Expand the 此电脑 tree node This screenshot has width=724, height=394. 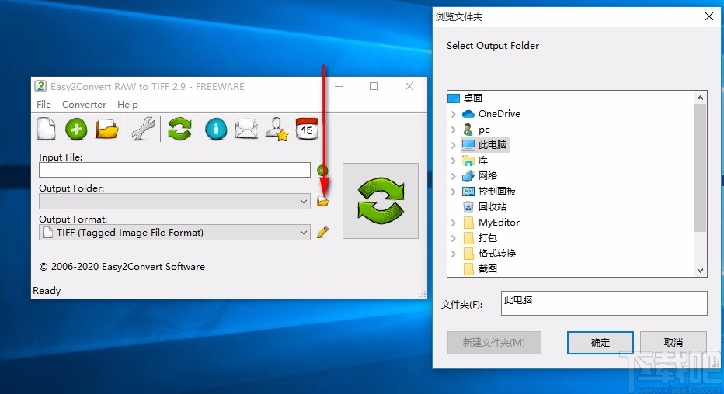(454, 145)
